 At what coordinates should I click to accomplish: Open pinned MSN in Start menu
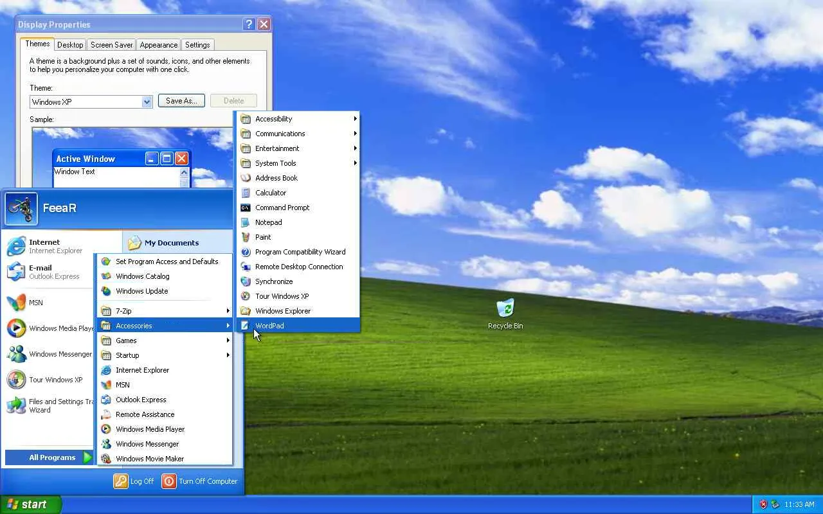[x=50, y=303]
